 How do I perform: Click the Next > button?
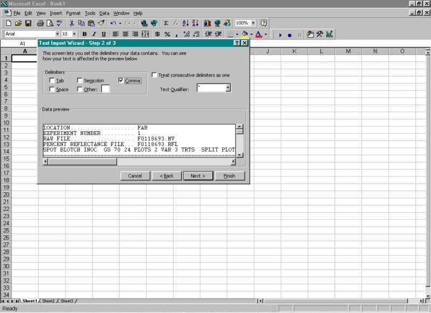coord(198,176)
